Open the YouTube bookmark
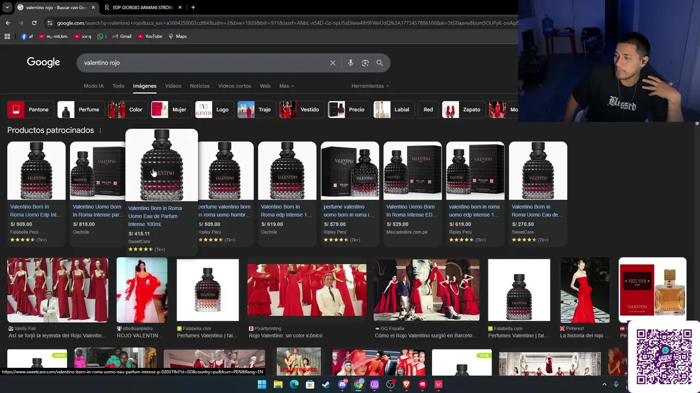The width and height of the screenshot is (700, 393). (x=149, y=36)
